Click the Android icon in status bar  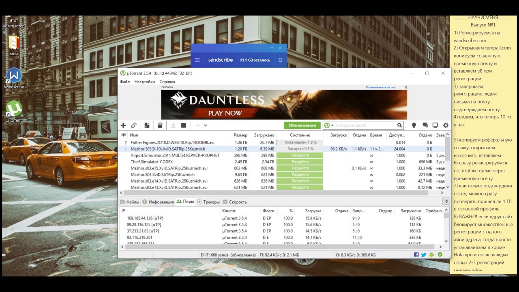click(431, 255)
